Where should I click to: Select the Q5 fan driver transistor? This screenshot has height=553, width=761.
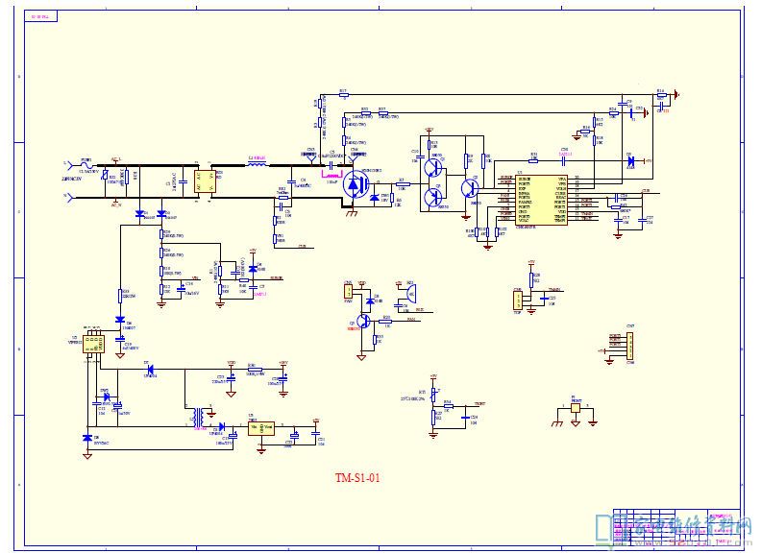363,321
